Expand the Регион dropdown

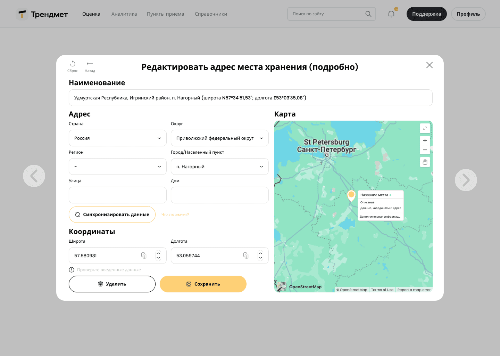118,167
